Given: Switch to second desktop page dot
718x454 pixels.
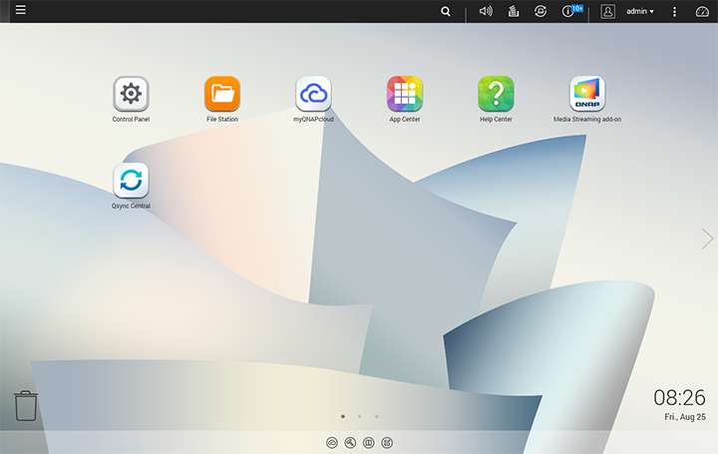Looking at the screenshot, I should coord(359,416).
